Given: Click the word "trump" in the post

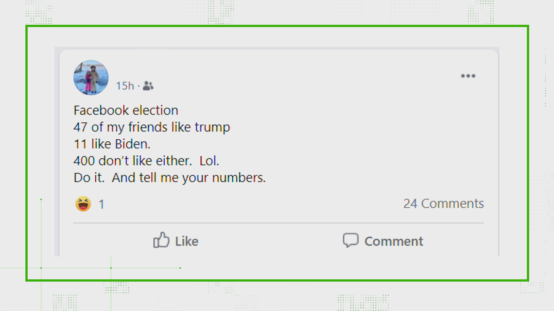Looking at the screenshot, I should (x=212, y=127).
